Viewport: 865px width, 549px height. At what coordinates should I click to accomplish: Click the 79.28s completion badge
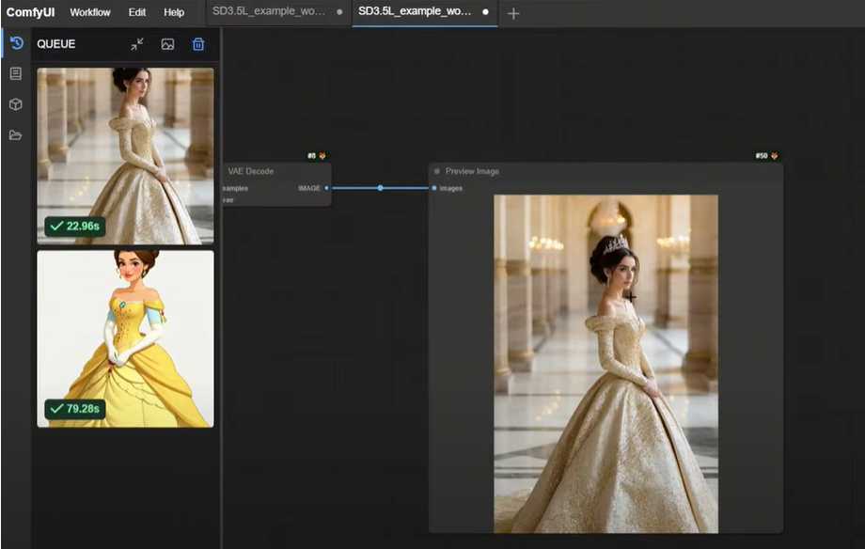(75, 409)
